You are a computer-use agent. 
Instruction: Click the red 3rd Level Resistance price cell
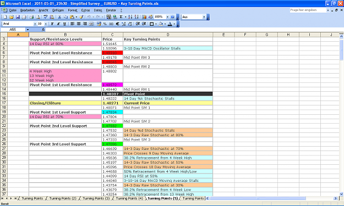tap(112, 53)
